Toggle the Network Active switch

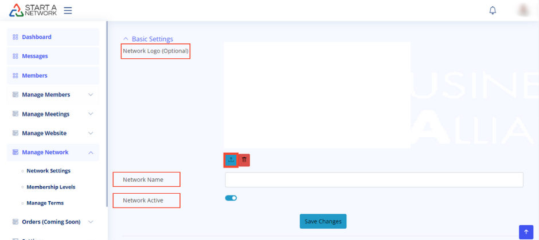231,198
